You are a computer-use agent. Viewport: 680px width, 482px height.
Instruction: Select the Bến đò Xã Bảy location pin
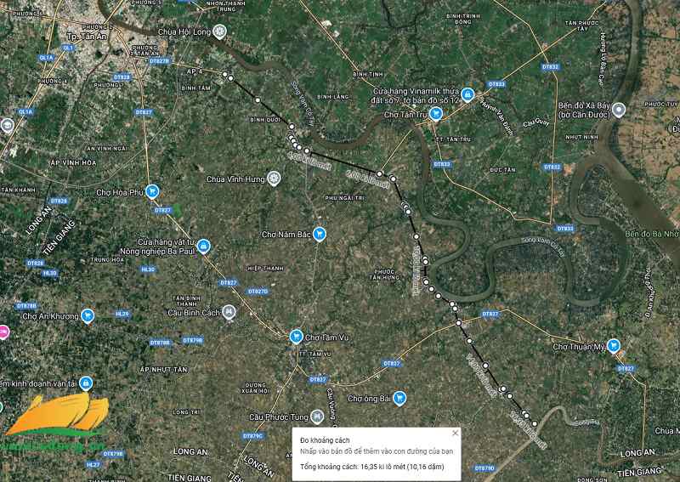tap(620, 110)
